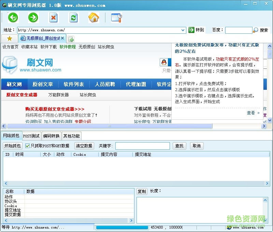The image size is (273, 232).
Task: Stop loading the page with the red X icon
Action: point(54,18)
